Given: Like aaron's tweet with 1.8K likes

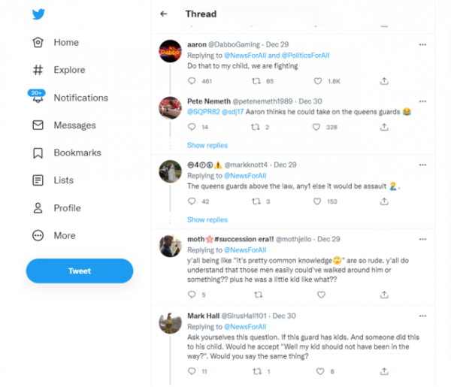Looking at the screenshot, I should 318,81.
